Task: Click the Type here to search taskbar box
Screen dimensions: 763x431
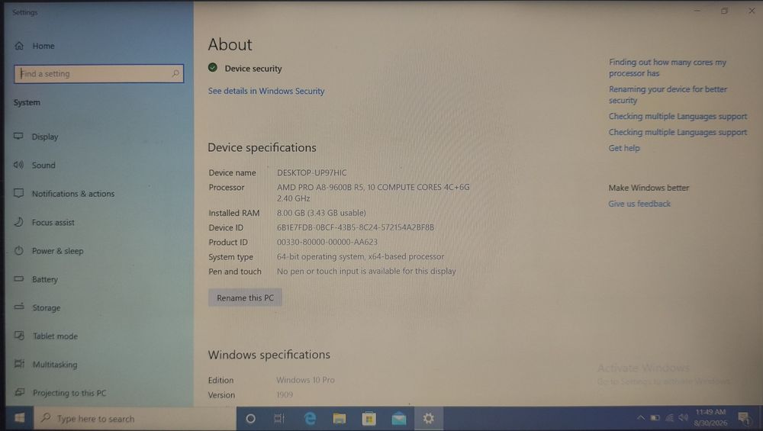Action: [134, 418]
